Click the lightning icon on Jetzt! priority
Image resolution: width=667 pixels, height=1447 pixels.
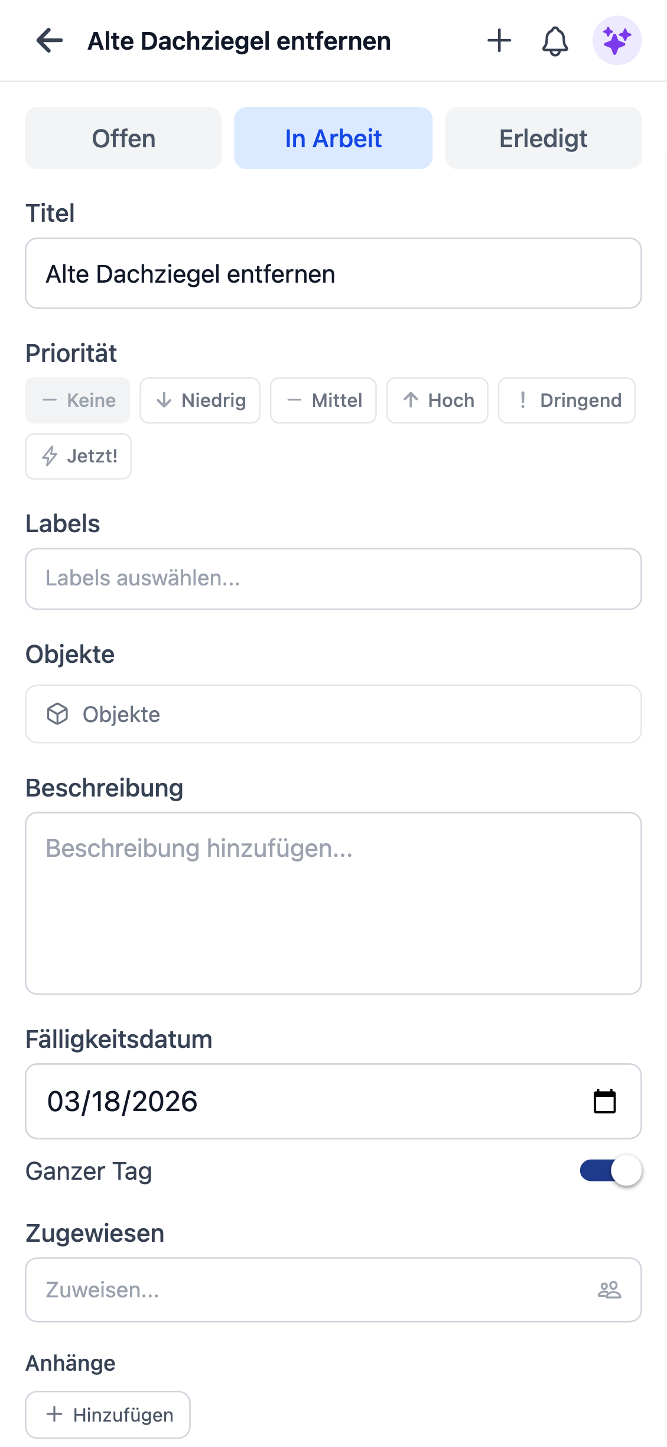pyautogui.click(x=50, y=456)
